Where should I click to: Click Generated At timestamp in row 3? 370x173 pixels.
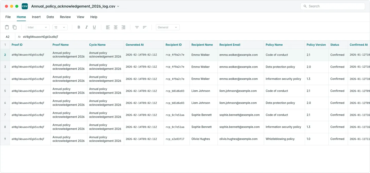[144, 67]
